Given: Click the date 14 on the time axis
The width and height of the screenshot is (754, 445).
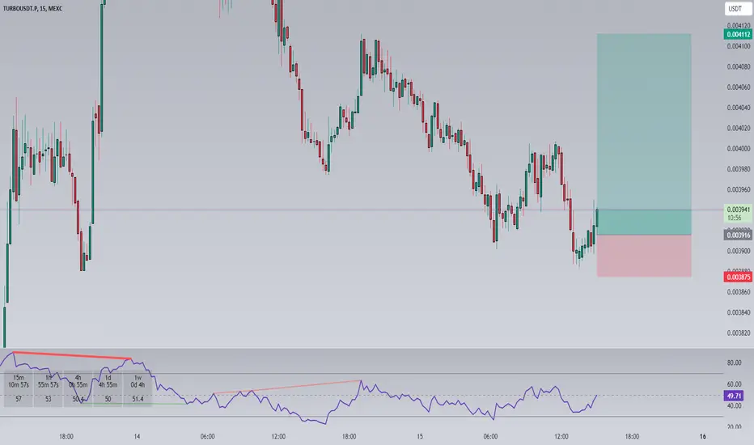Looking at the screenshot, I should 137,437.
